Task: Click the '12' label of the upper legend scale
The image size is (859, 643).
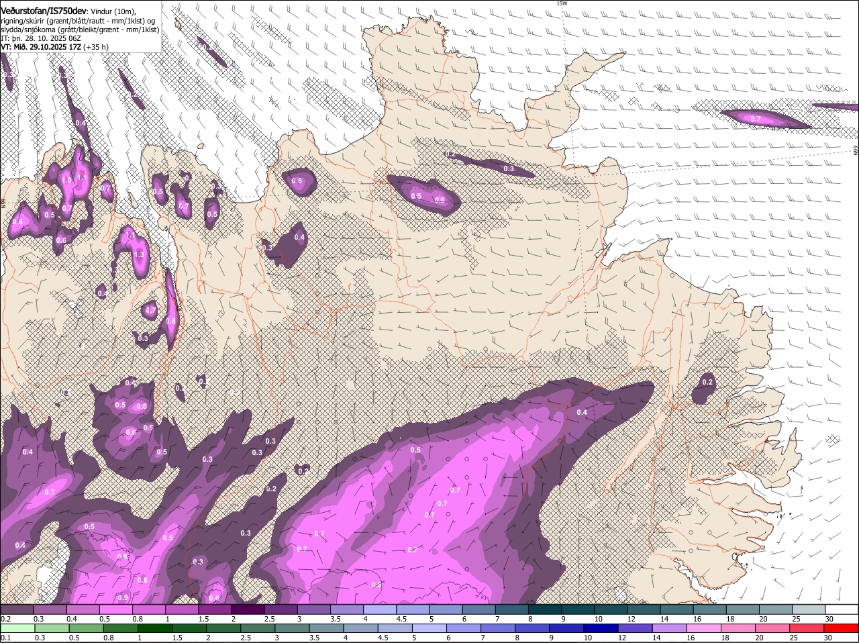Action: [x=630, y=619]
